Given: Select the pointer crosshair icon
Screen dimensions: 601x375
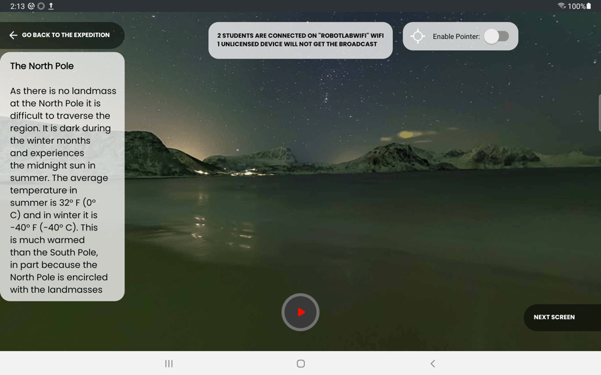Looking at the screenshot, I should click(x=417, y=36).
